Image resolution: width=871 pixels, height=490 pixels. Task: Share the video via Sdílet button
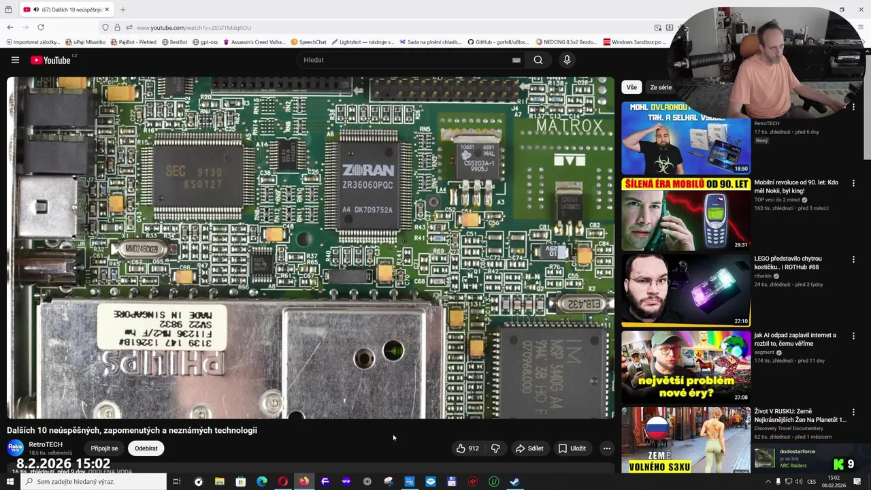click(x=529, y=448)
